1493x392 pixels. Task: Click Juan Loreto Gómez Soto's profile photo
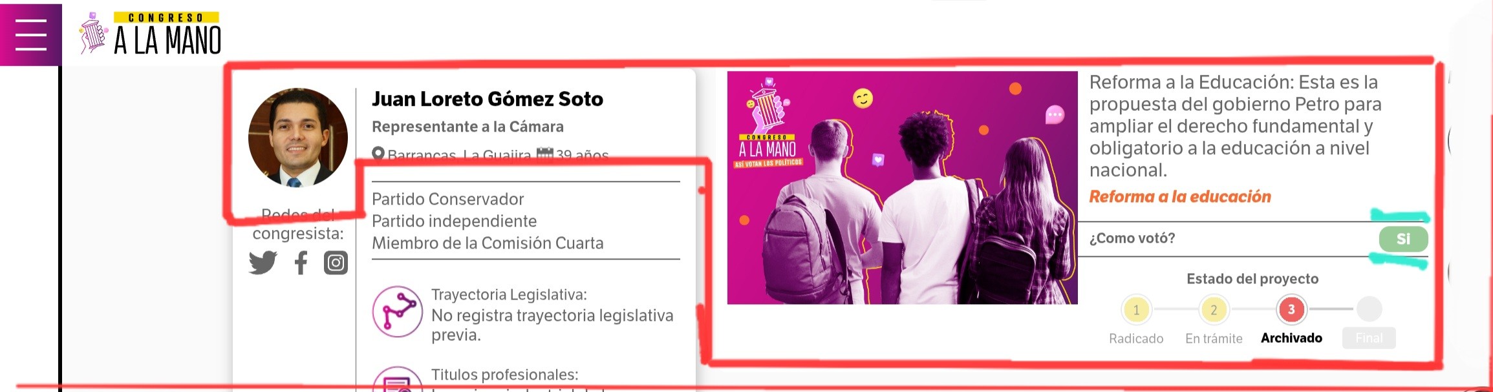[x=298, y=138]
